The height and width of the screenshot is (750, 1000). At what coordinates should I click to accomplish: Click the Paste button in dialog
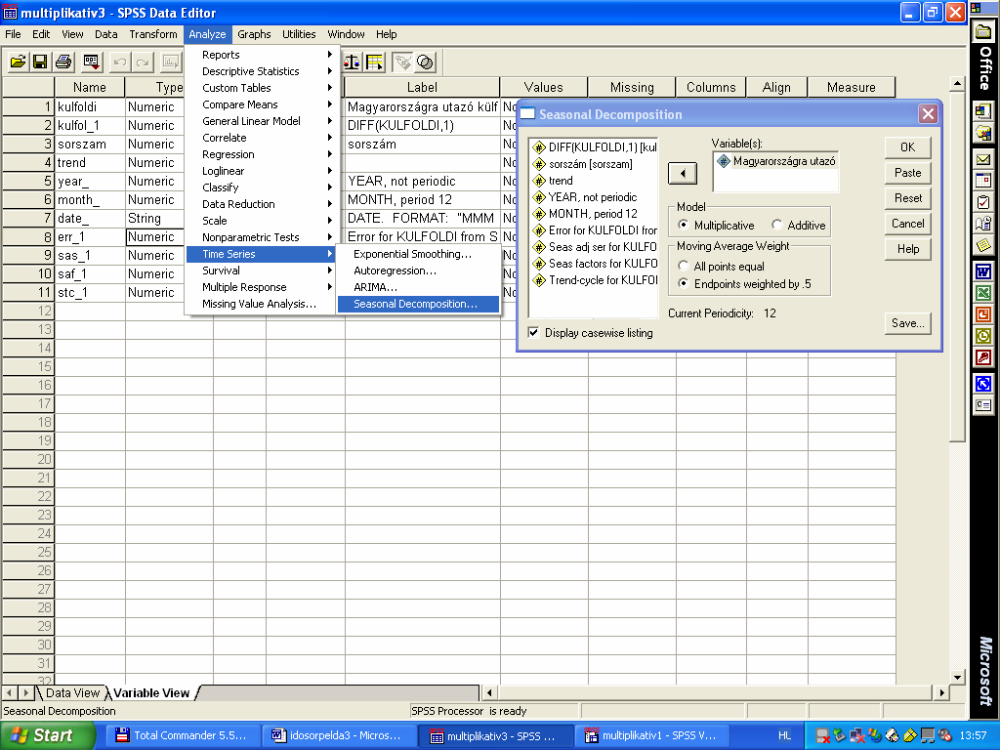pyautogui.click(x=907, y=172)
